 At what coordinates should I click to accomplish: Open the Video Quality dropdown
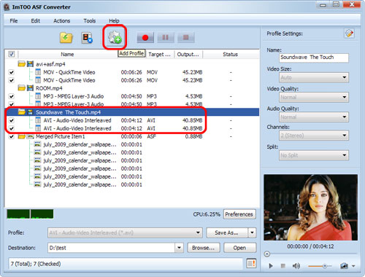pos(314,97)
